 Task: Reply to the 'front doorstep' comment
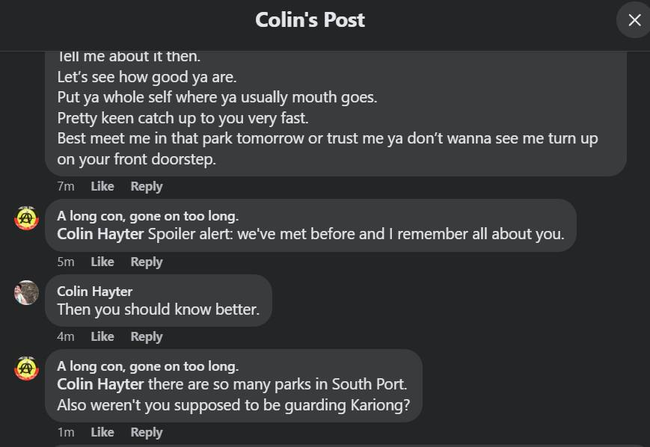(146, 186)
